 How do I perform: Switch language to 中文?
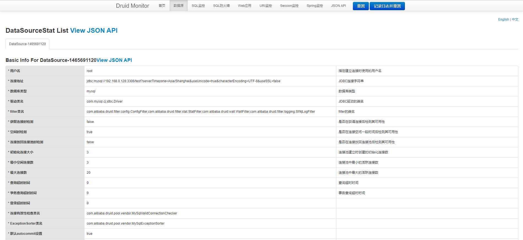(x=515, y=20)
